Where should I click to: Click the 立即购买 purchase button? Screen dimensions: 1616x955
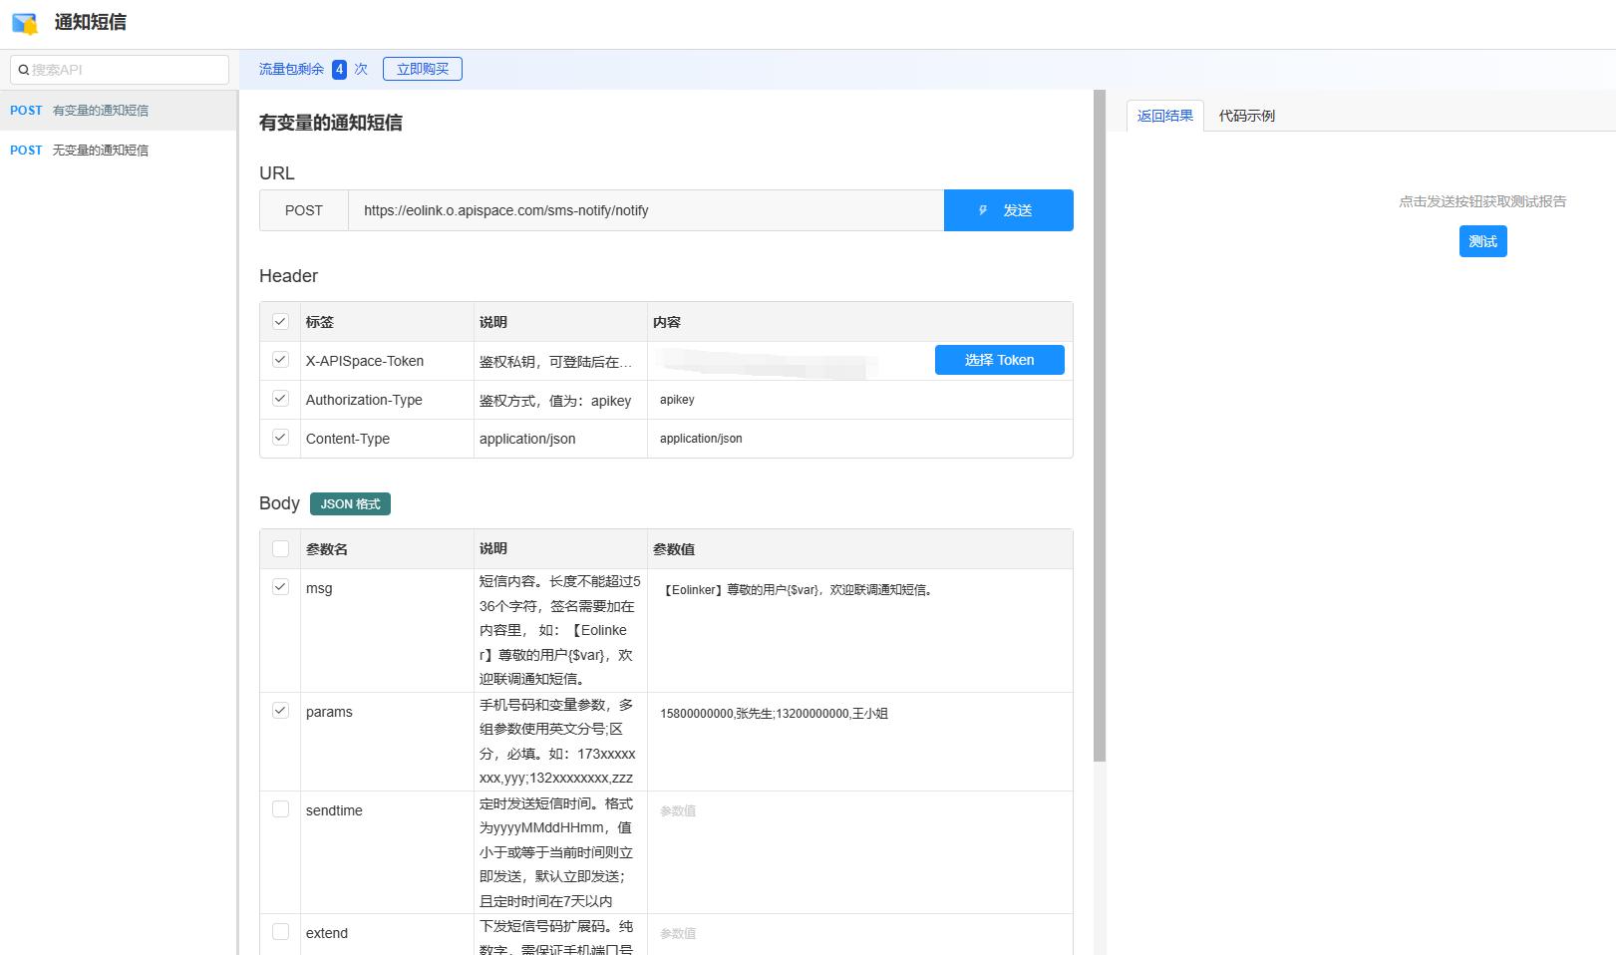click(423, 68)
